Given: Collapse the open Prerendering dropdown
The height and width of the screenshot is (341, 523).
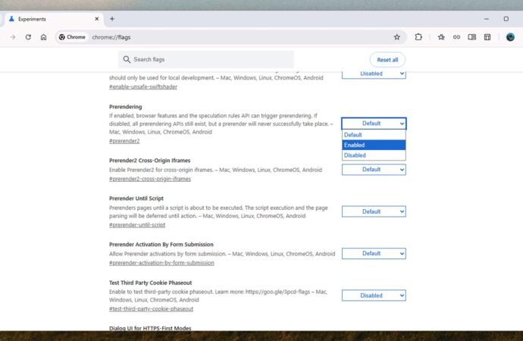Looking at the screenshot, I should 374,124.
